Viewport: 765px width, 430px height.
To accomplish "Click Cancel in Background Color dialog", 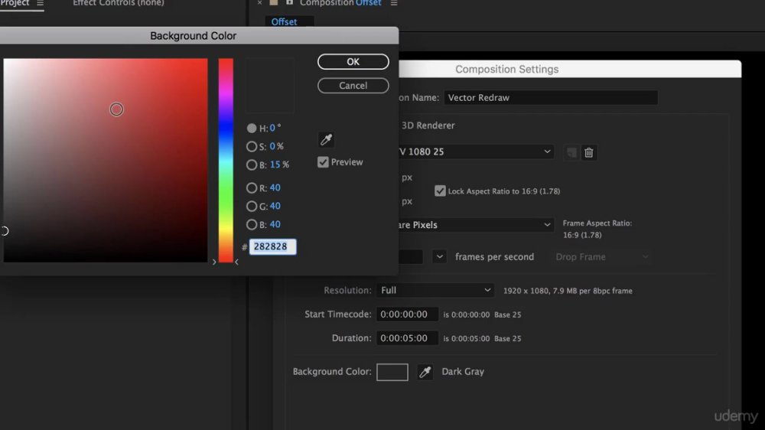I will click(353, 86).
